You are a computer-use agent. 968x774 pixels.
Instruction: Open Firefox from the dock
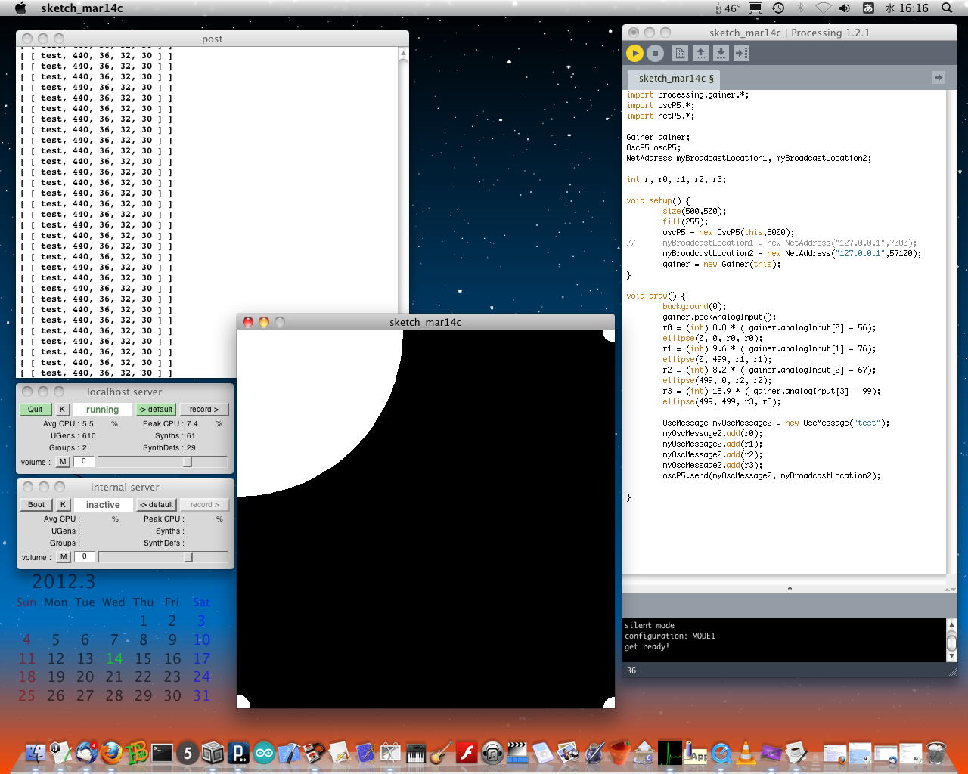(x=111, y=752)
